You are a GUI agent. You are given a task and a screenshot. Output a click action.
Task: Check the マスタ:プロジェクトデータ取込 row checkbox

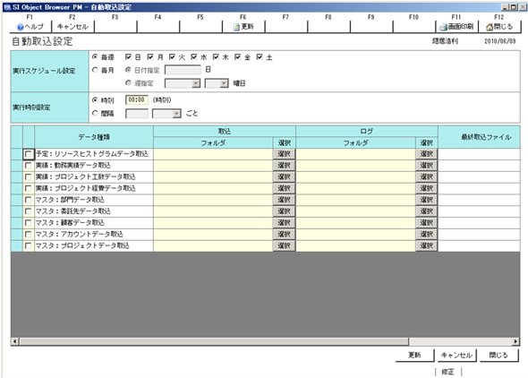pyautogui.click(x=29, y=245)
